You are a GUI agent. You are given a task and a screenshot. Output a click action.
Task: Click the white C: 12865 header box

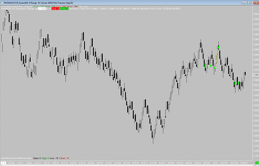point(42,9)
